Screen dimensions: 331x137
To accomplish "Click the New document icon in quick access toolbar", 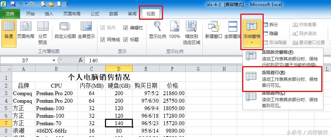I will (x=59, y=4).
